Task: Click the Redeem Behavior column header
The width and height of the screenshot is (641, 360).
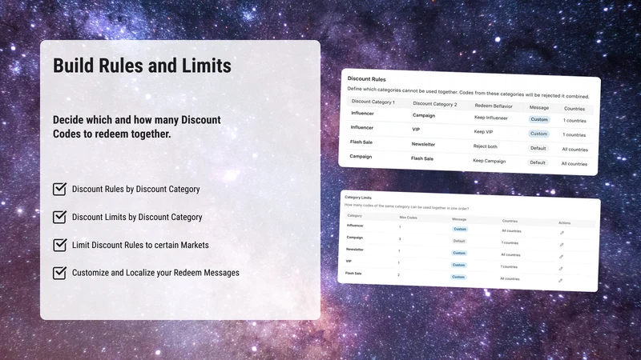Action: tap(494, 106)
